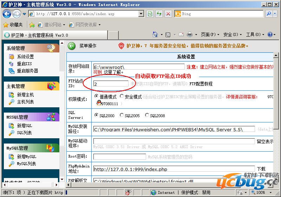
Task: Select the 安全模式 radio button
Action: click(122, 96)
